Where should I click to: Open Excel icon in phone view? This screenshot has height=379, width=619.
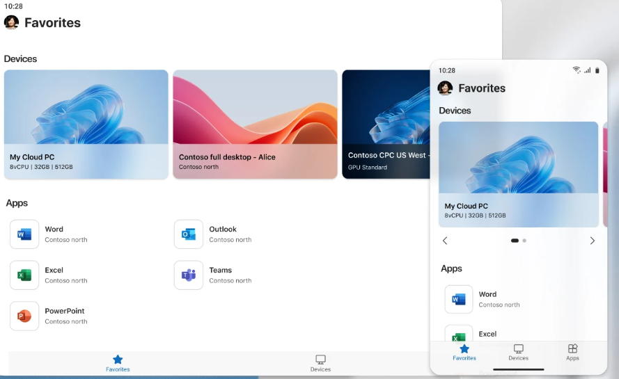459,333
